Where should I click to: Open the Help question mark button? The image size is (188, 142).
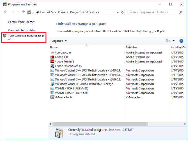pos(181,41)
